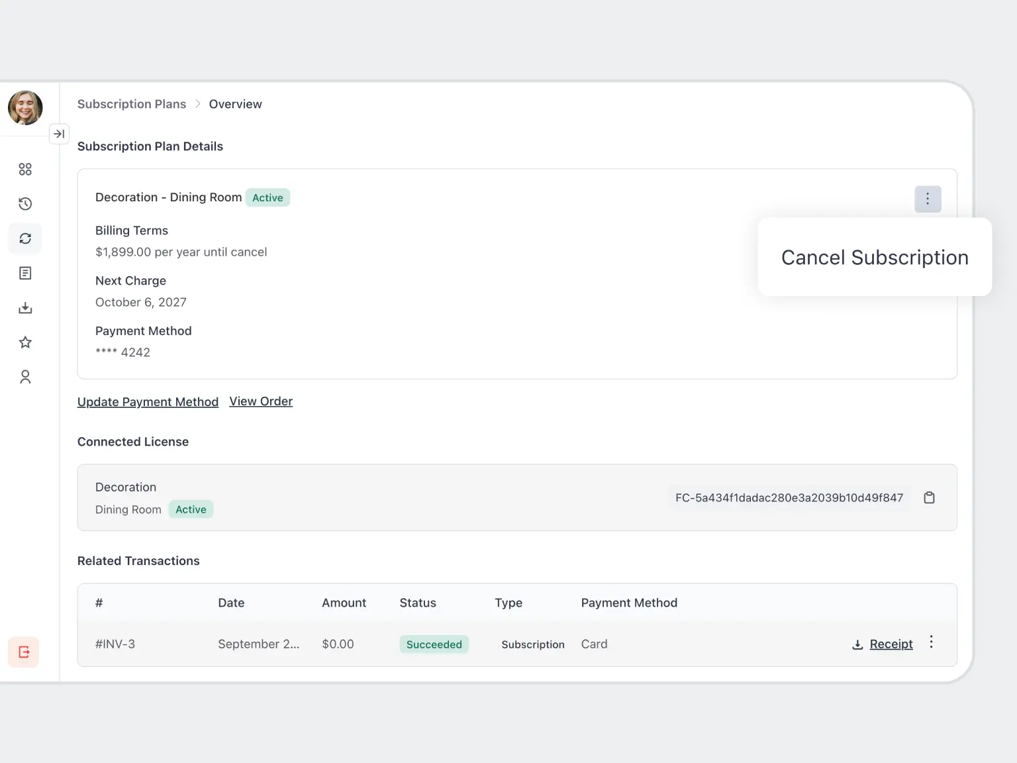Select the license key FC-5a434f1dadac280e3a2039b10d49f847
This screenshot has height=763, width=1017.
[789, 497]
